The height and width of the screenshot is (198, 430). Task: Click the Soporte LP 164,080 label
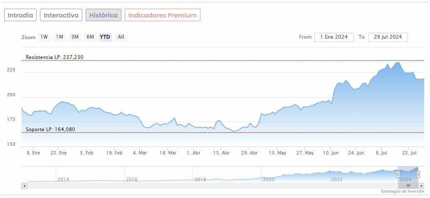(x=50, y=130)
